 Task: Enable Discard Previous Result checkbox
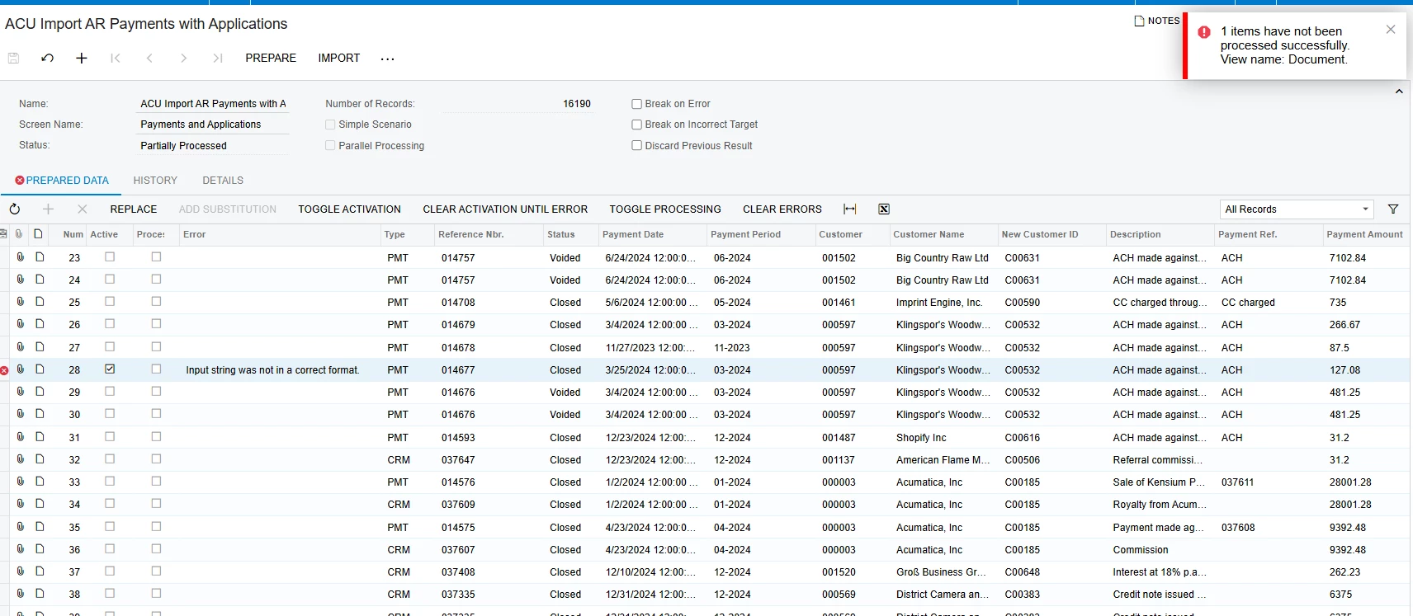click(636, 145)
